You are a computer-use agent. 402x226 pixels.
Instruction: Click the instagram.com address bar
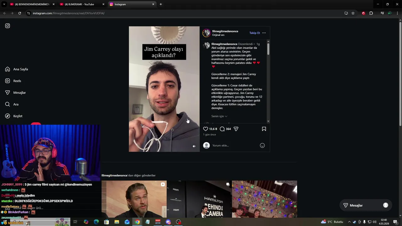tap(185, 13)
